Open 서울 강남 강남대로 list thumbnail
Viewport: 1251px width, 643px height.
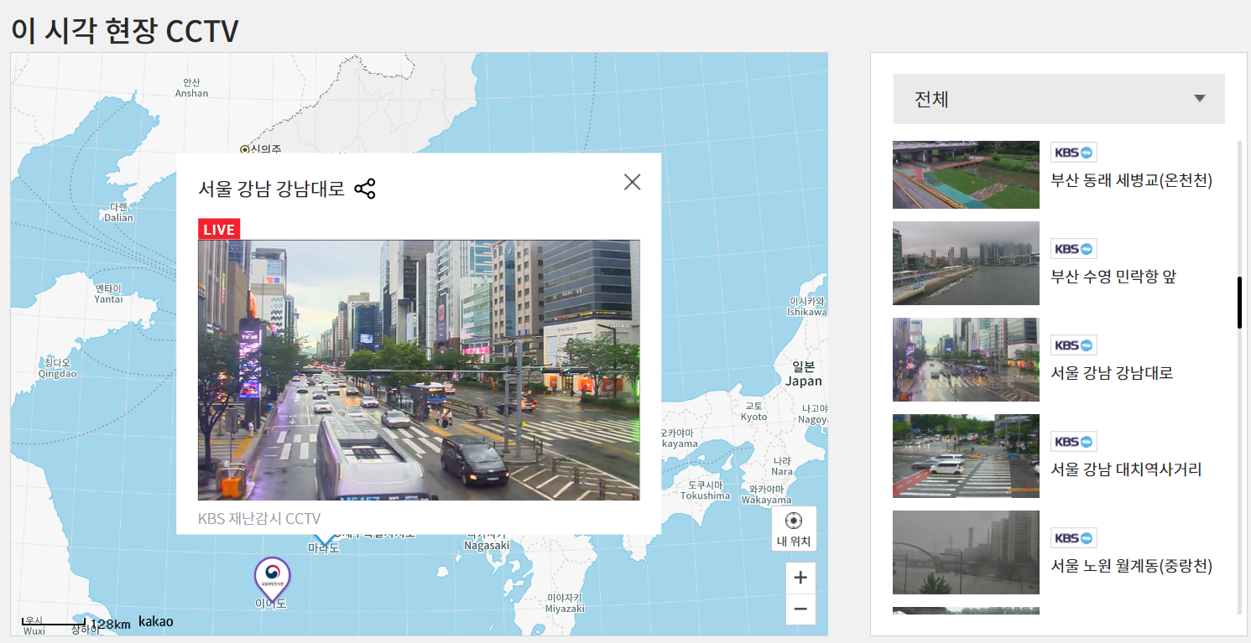[966, 360]
